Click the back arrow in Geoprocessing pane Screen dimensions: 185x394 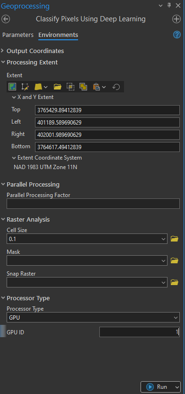point(6,19)
